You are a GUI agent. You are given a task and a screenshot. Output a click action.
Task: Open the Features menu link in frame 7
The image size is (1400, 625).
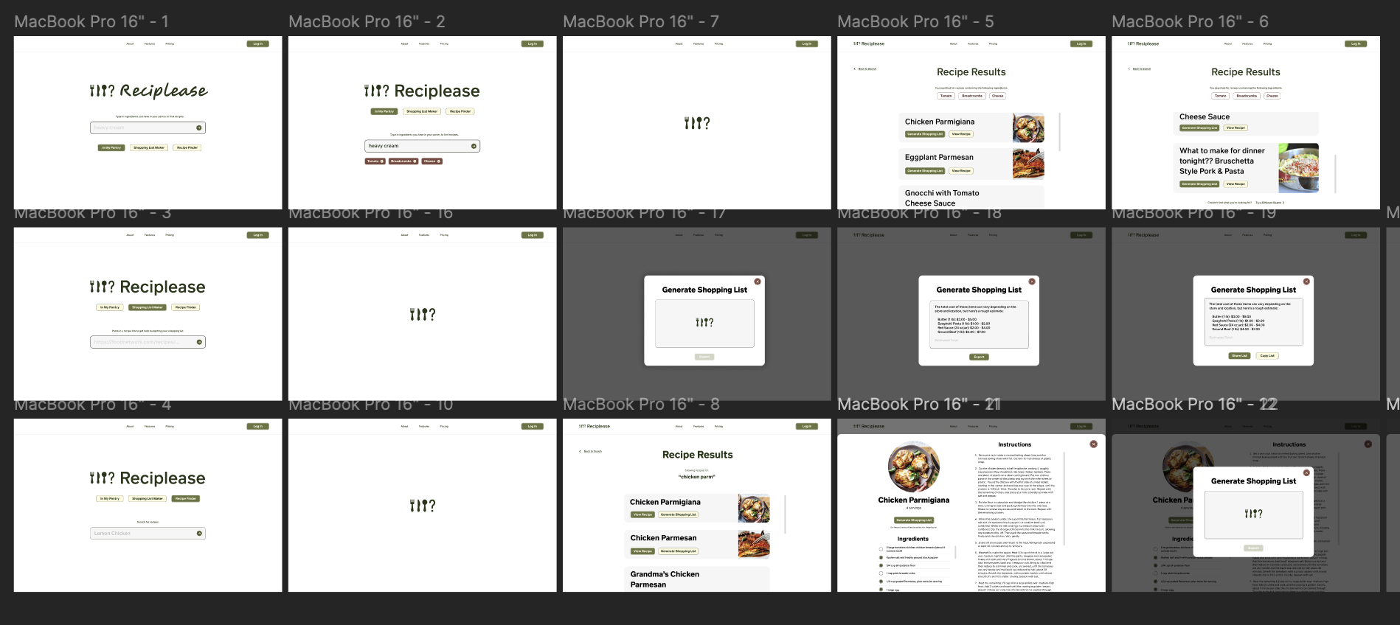699,43
